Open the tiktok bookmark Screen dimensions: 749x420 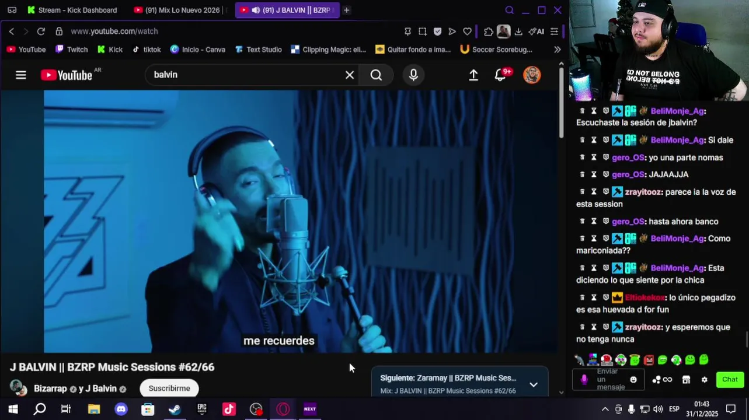146,50
